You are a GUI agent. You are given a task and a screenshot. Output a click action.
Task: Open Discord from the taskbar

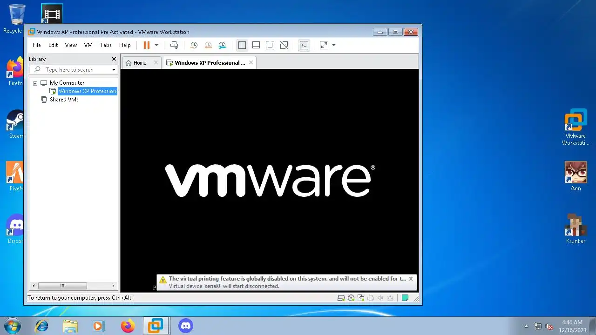186,326
